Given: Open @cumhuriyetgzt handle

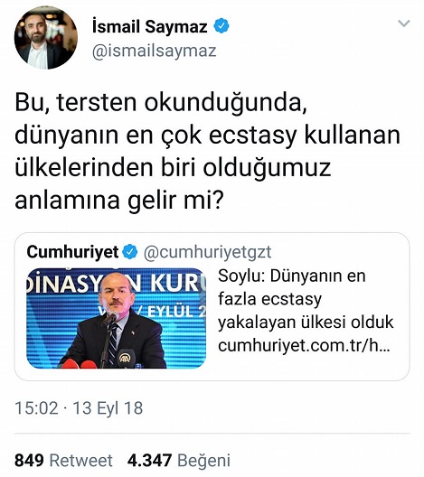Looking at the screenshot, I should [207, 252].
